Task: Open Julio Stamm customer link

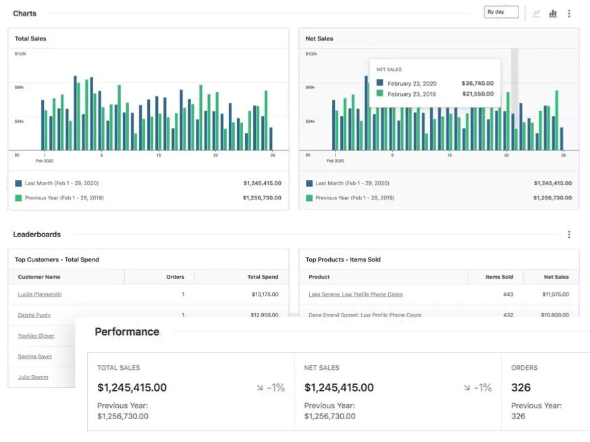Action: click(x=33, y=377)
